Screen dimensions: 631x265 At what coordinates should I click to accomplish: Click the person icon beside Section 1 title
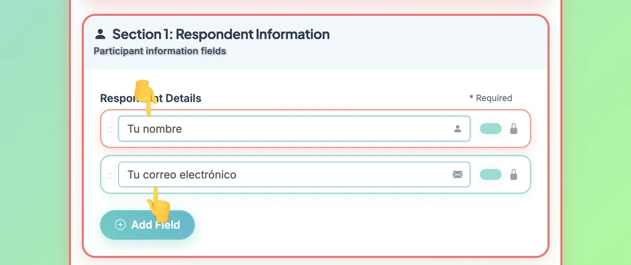100,35
